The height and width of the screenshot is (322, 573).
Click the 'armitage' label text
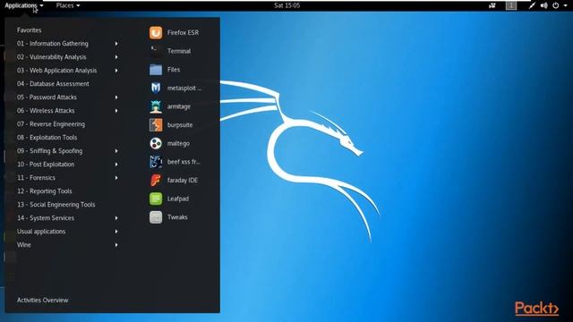point(179,106)
